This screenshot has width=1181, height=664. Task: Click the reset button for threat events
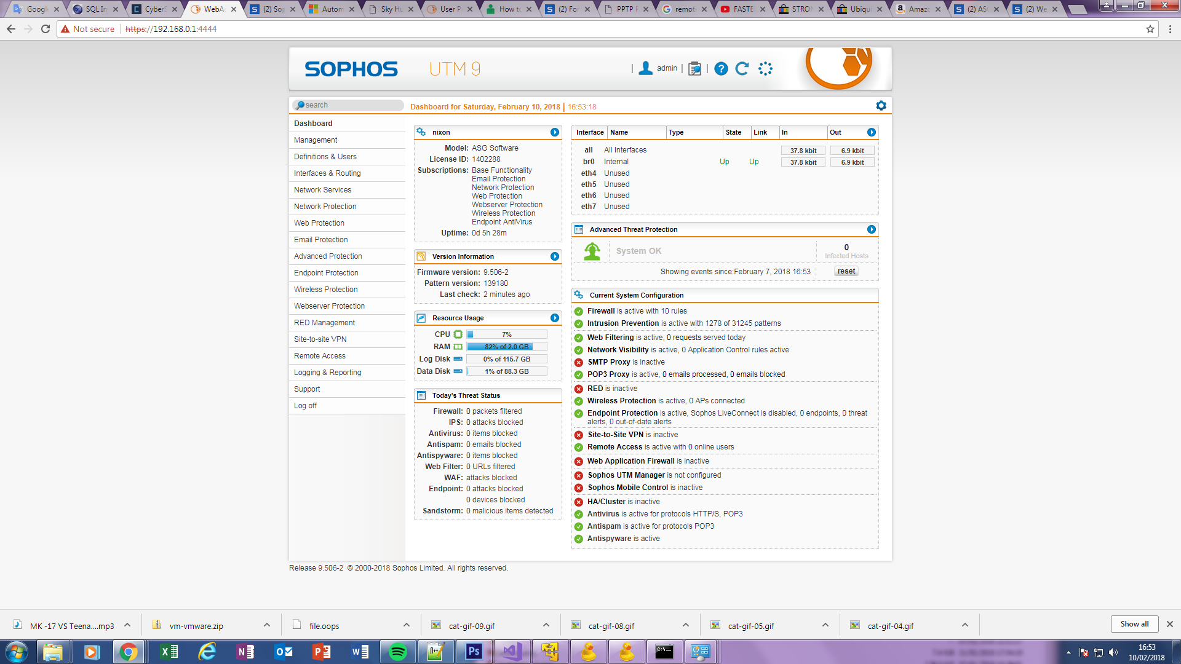[x=846, y=272]
